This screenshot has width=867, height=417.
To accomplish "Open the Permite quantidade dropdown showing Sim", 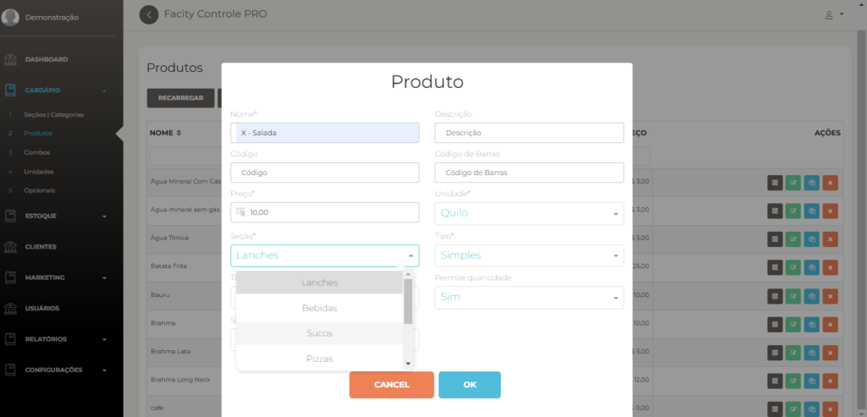I will coord(529,298).
